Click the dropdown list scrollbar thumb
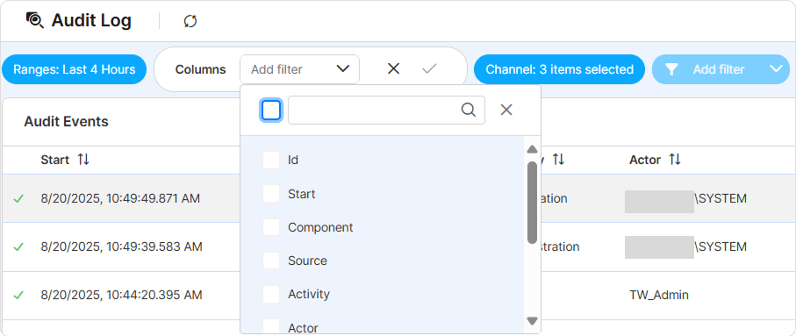Image resolution: width=796 pixels, height=336 pixels. click(532, 203)
